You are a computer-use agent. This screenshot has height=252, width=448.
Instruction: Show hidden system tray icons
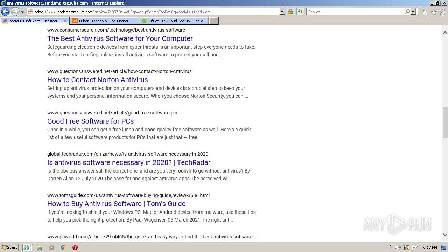point(391,247)
